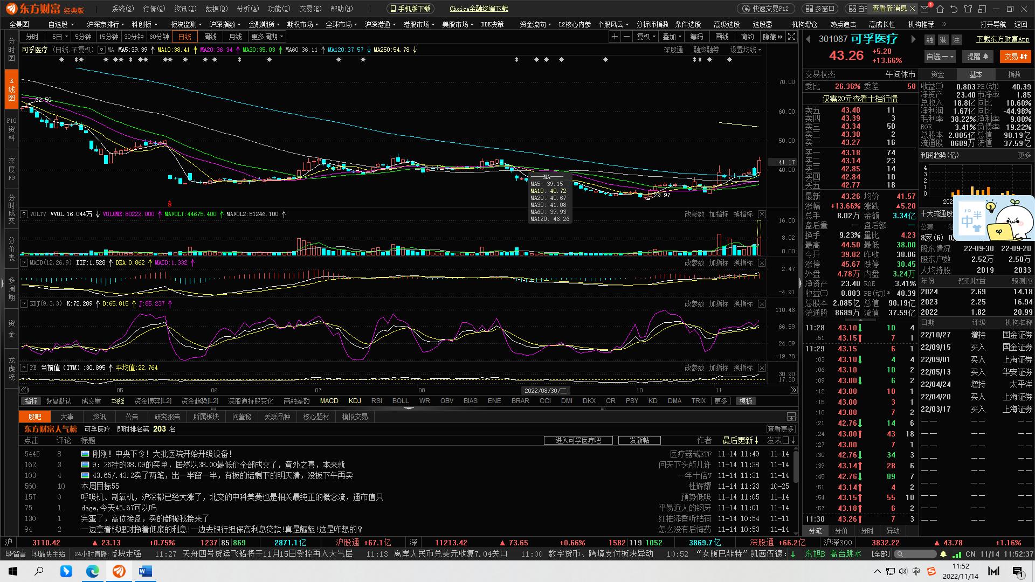
Task: Switch to the 研究报告 tab
Action: [x=167, y=417]
